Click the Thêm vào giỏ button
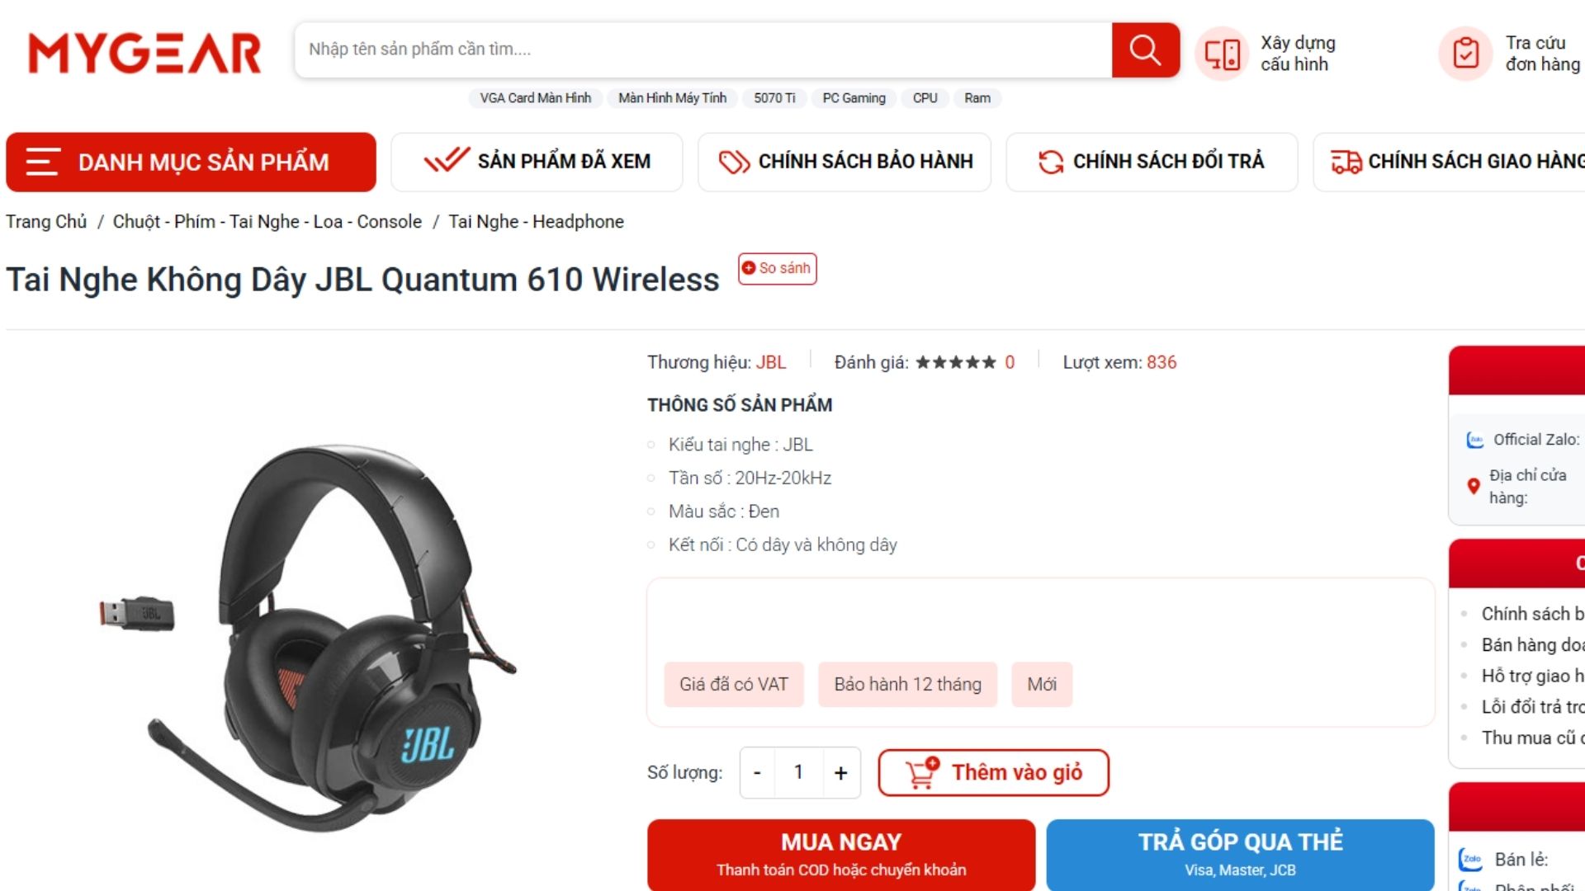This screenshot has width=1585, height=891. pyautogui.click(x=993, y=773)
